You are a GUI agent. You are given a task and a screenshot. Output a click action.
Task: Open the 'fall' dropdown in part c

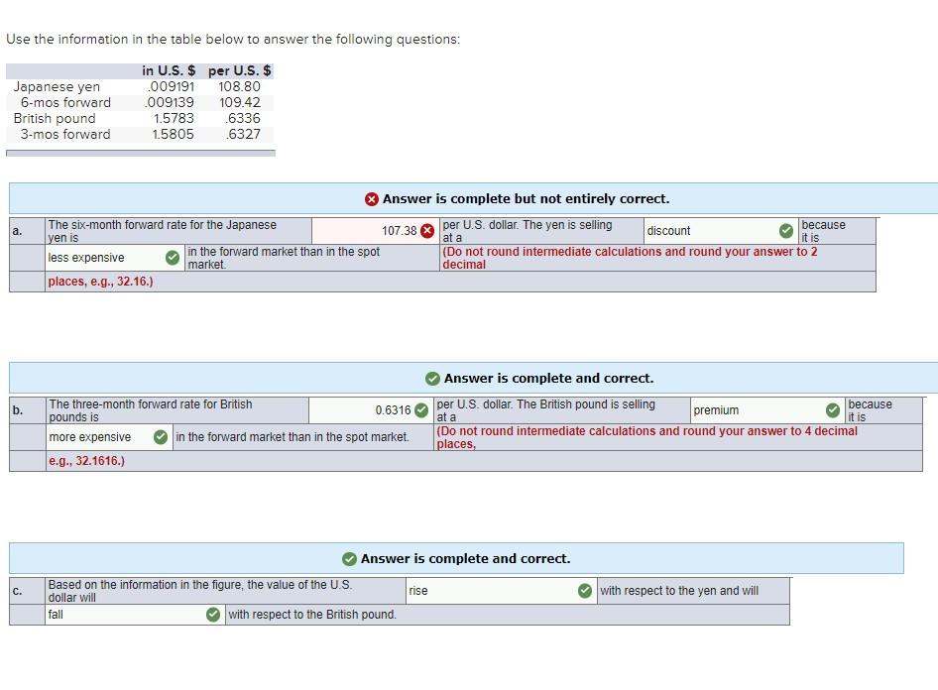point(135,615)
